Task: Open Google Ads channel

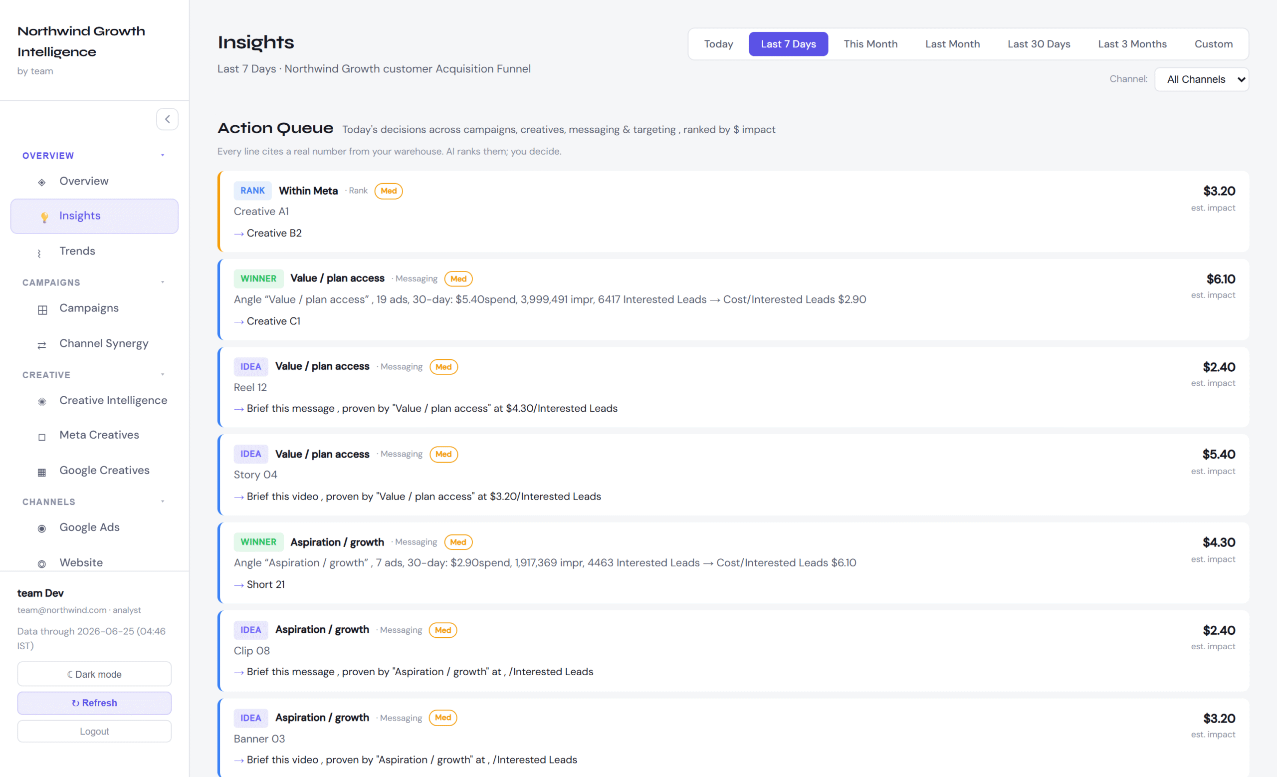Action: (94, 527)
